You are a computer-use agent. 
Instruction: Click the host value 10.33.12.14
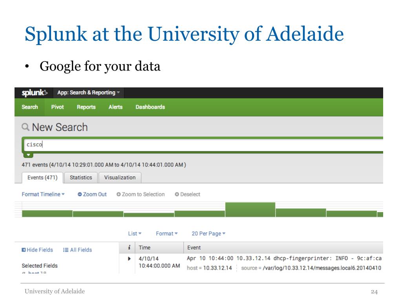(x=217, y=268)
